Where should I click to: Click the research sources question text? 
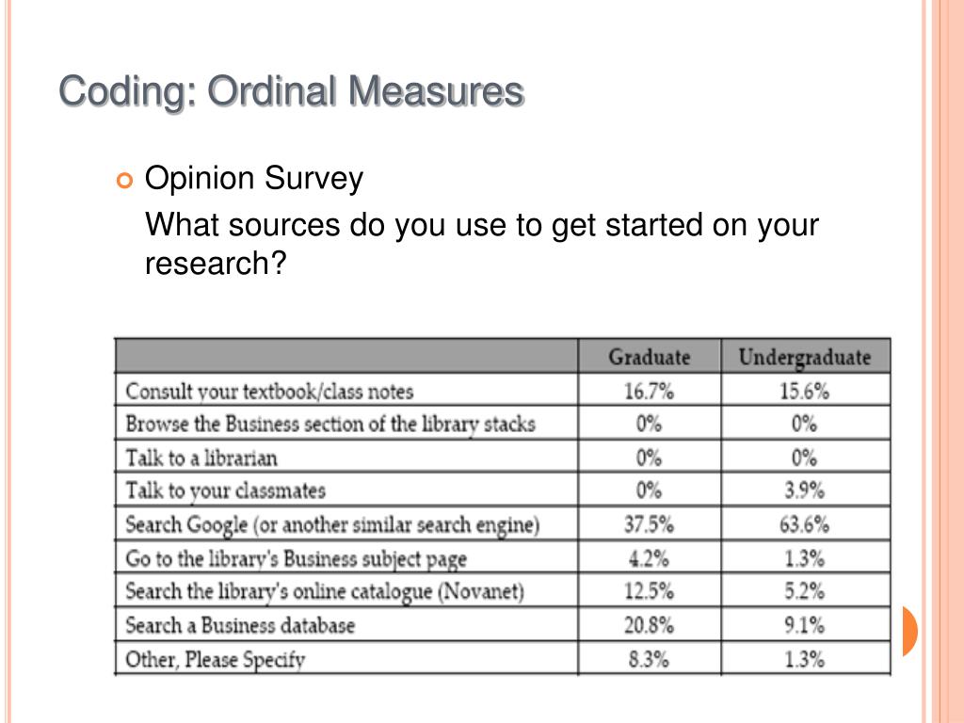(481, 244)
